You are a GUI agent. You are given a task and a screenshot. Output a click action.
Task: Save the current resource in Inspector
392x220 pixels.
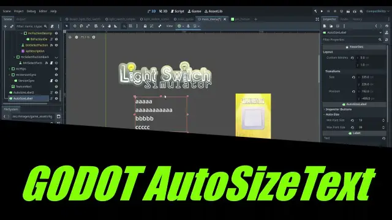pos(337,26)
